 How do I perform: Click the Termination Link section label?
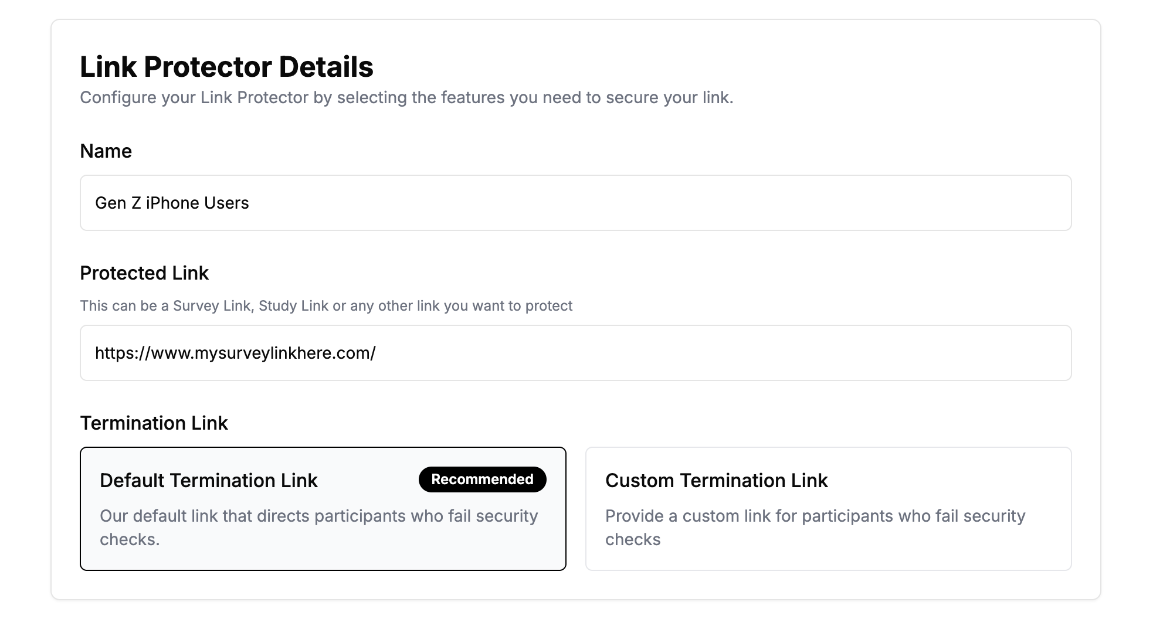pos(154,423)
